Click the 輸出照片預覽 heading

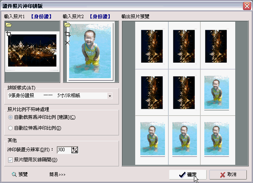(135, 17)
